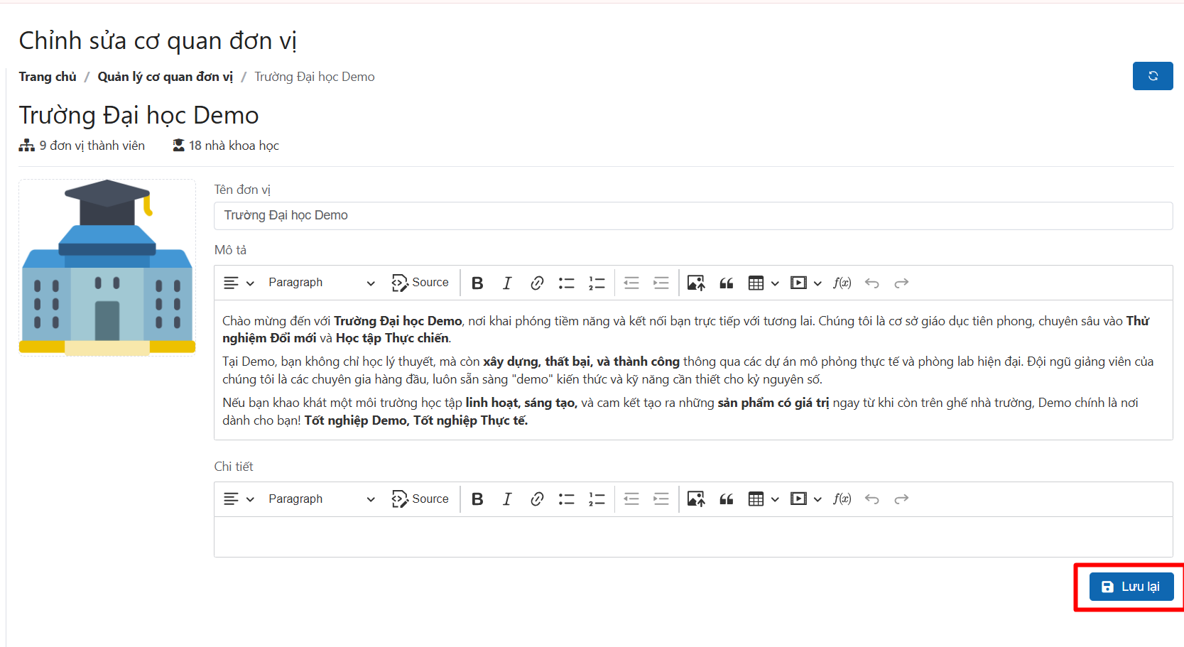Redo change in Chi tiết editor

tap(901, 499)
